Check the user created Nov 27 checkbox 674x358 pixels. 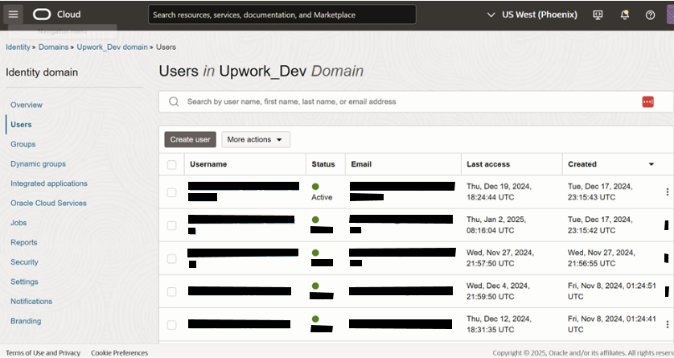pos(171,259)
